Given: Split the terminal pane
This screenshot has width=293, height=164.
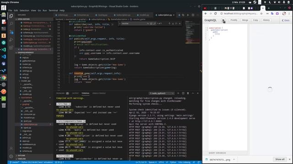Looking at the screenshot, I should pos(183,93).
